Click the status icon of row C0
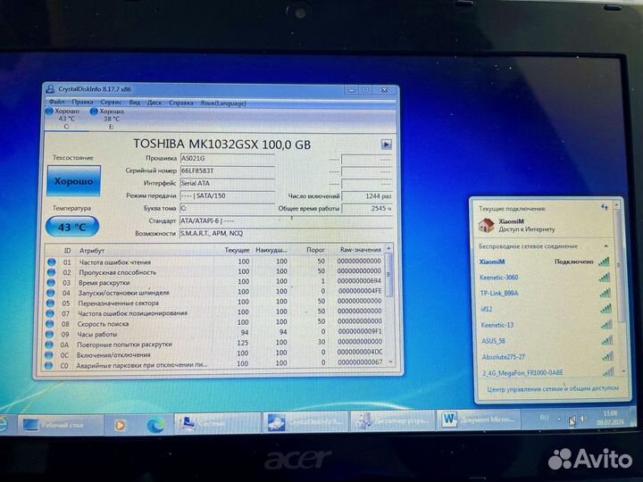The width and height of the screenshot is (643, 482). [x=49, y=365]
